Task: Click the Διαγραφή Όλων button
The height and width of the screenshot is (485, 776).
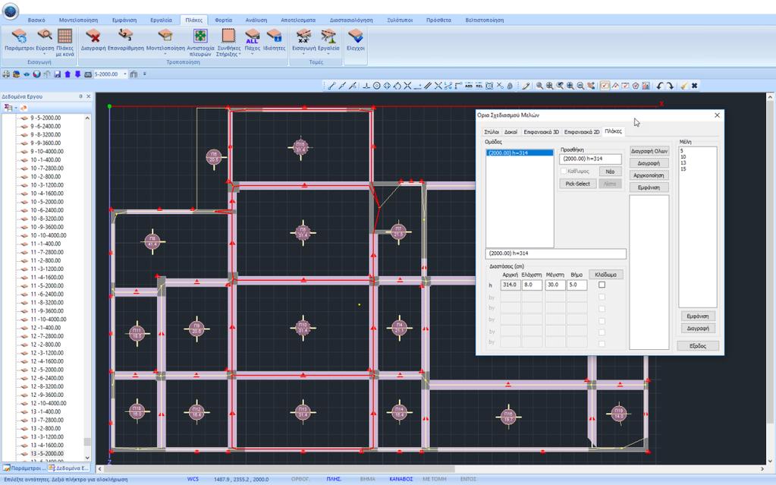Action: pos(649,151)
